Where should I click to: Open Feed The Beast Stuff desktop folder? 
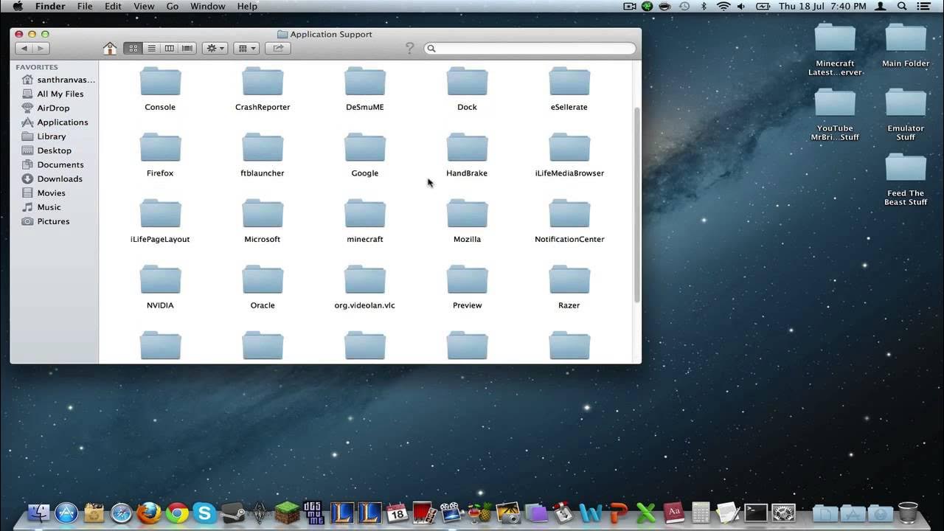click(x=906, y=180)
